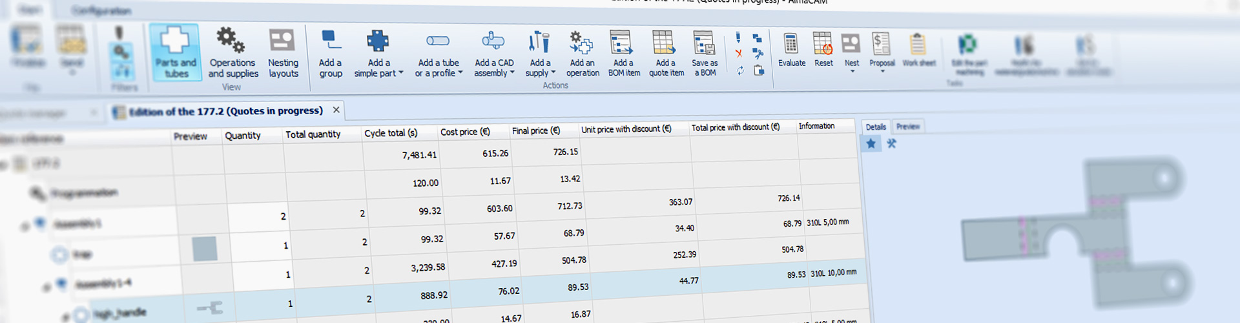
Task: Expand the Add a CAD assembly dropdown
Action: tap(512, 72)
